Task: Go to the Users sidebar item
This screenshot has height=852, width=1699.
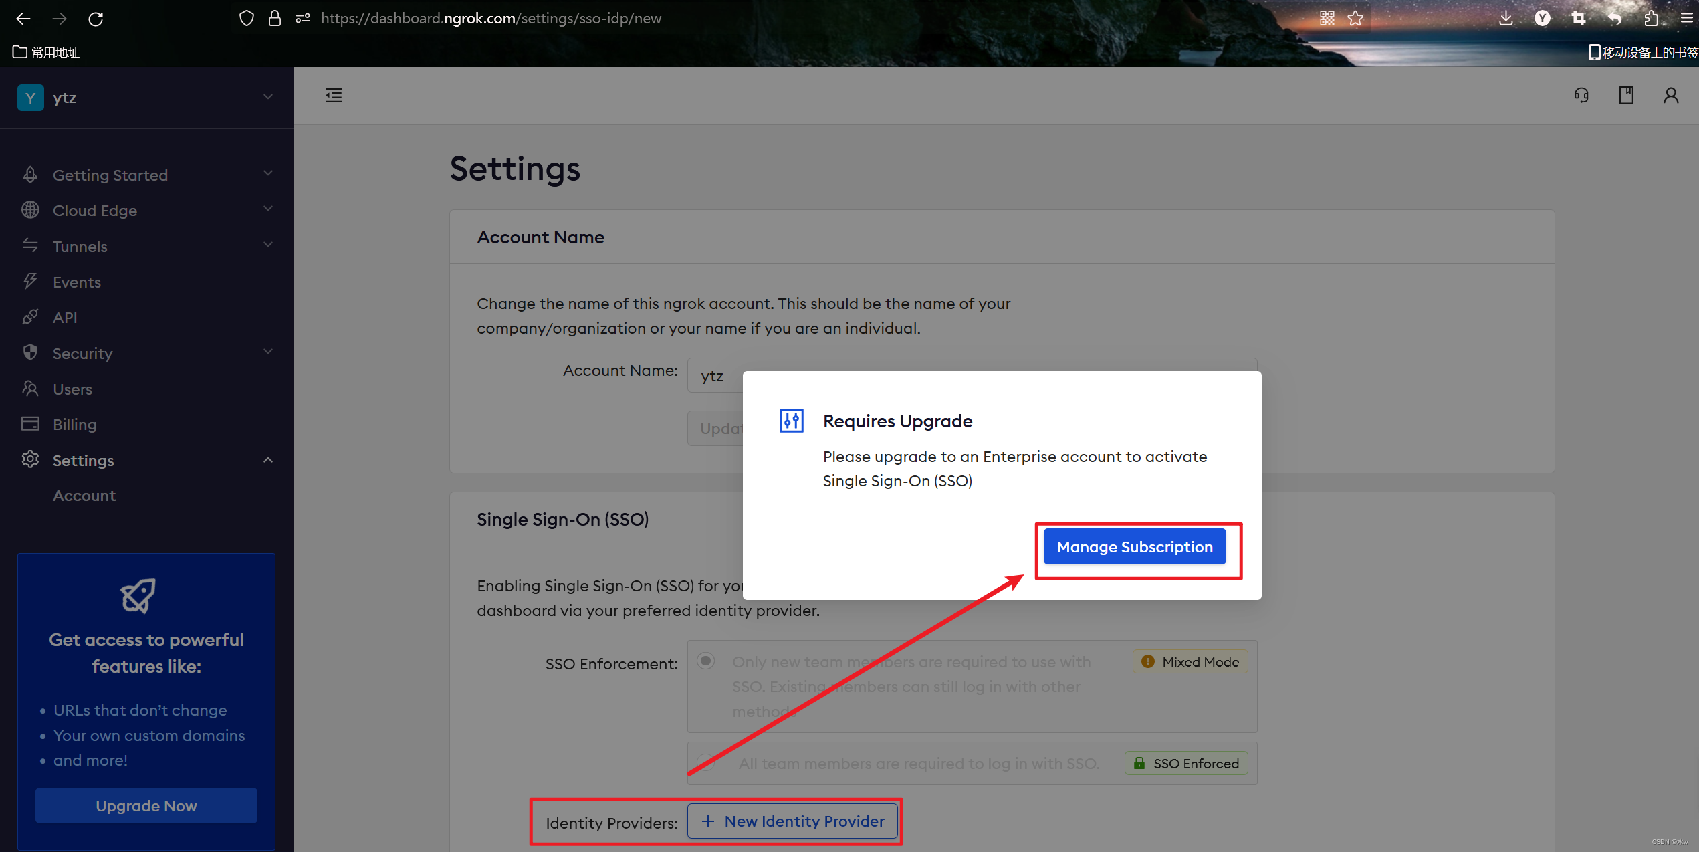Action: click(x=72, y=389)
